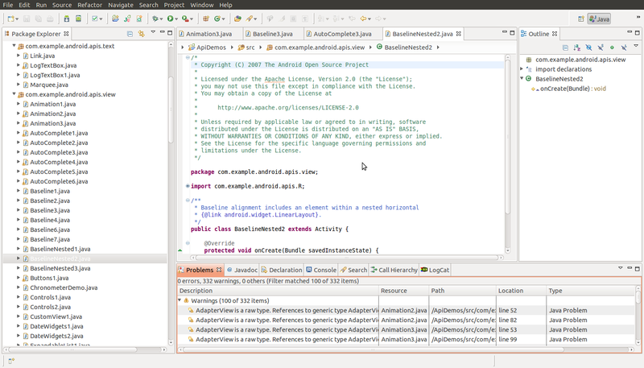Image resolution: width=644 pixels, height=368 pixels.
Task: Click the Debug bug icon in the toolbar
Action: click(x=154, y=18)
